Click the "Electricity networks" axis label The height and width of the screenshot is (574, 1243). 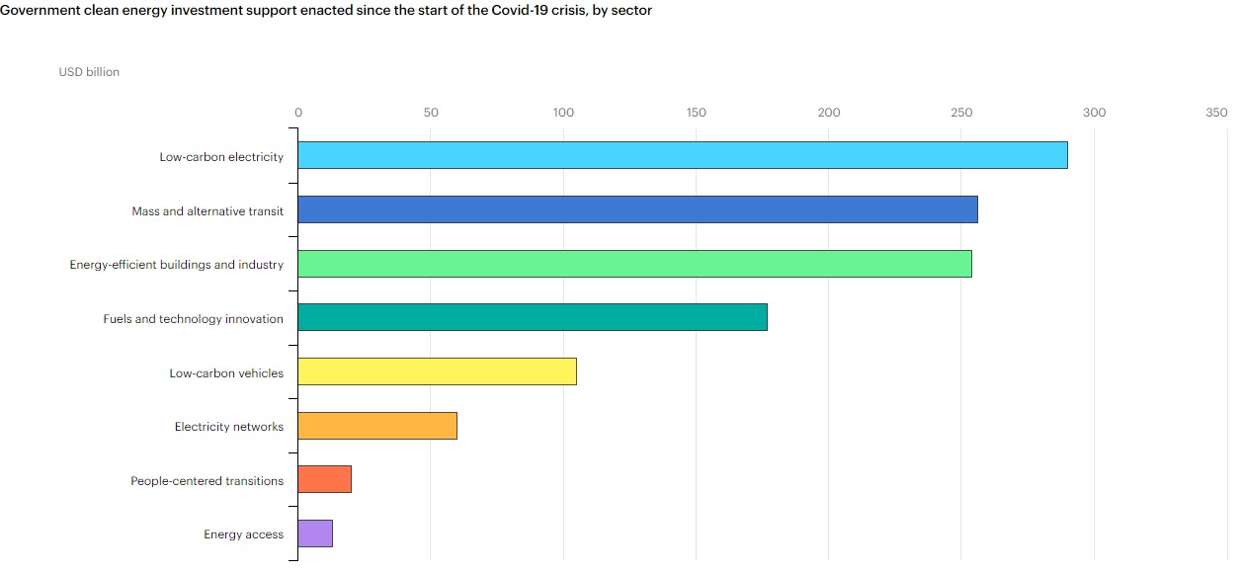pyautogui.click(x=228, y=427)
